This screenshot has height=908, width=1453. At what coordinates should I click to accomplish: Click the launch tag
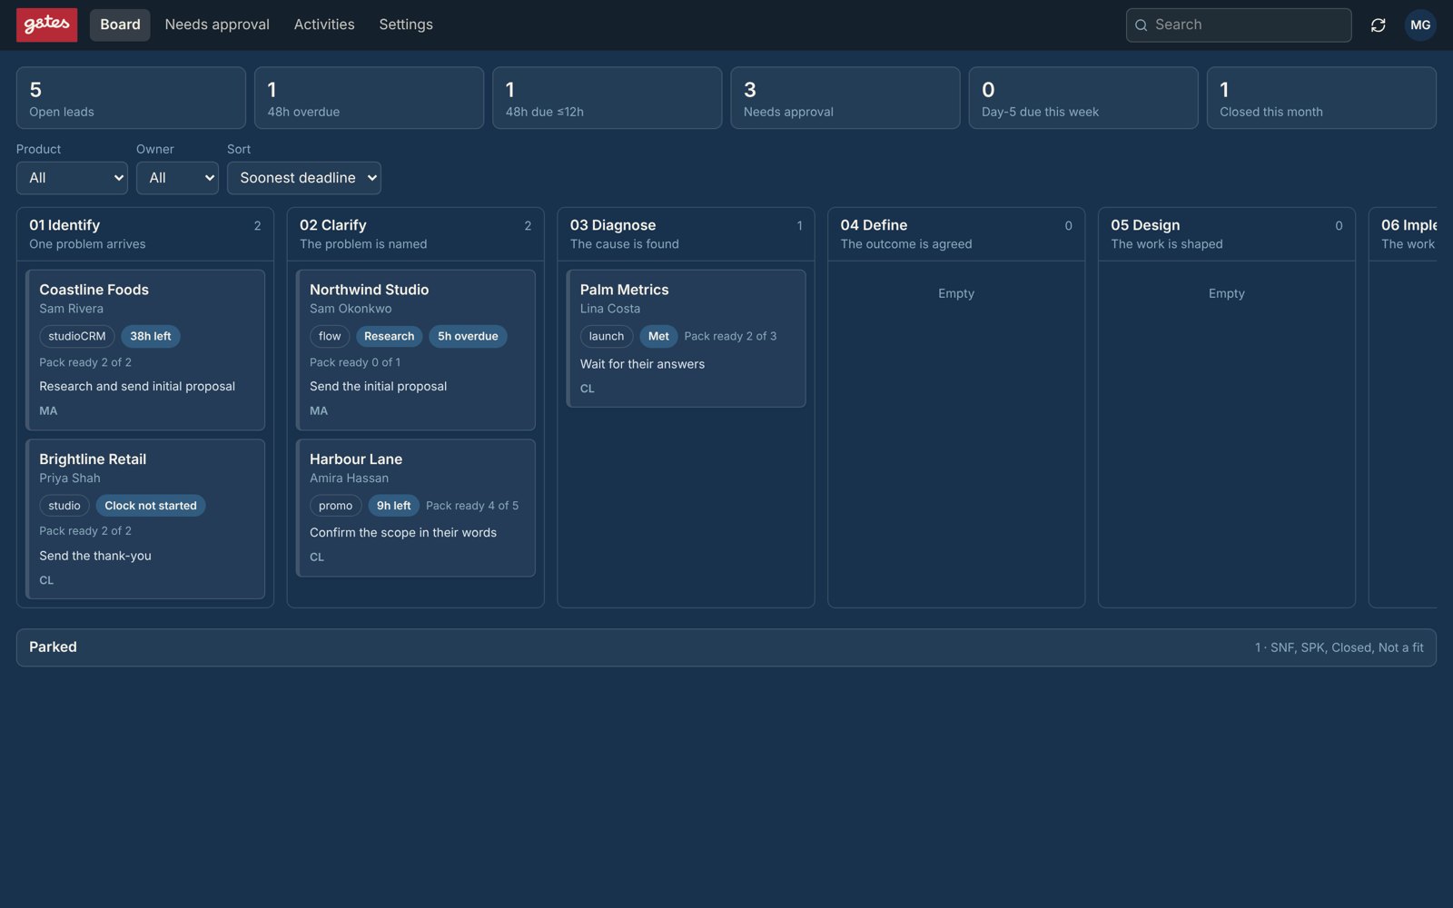pos(607,336)
